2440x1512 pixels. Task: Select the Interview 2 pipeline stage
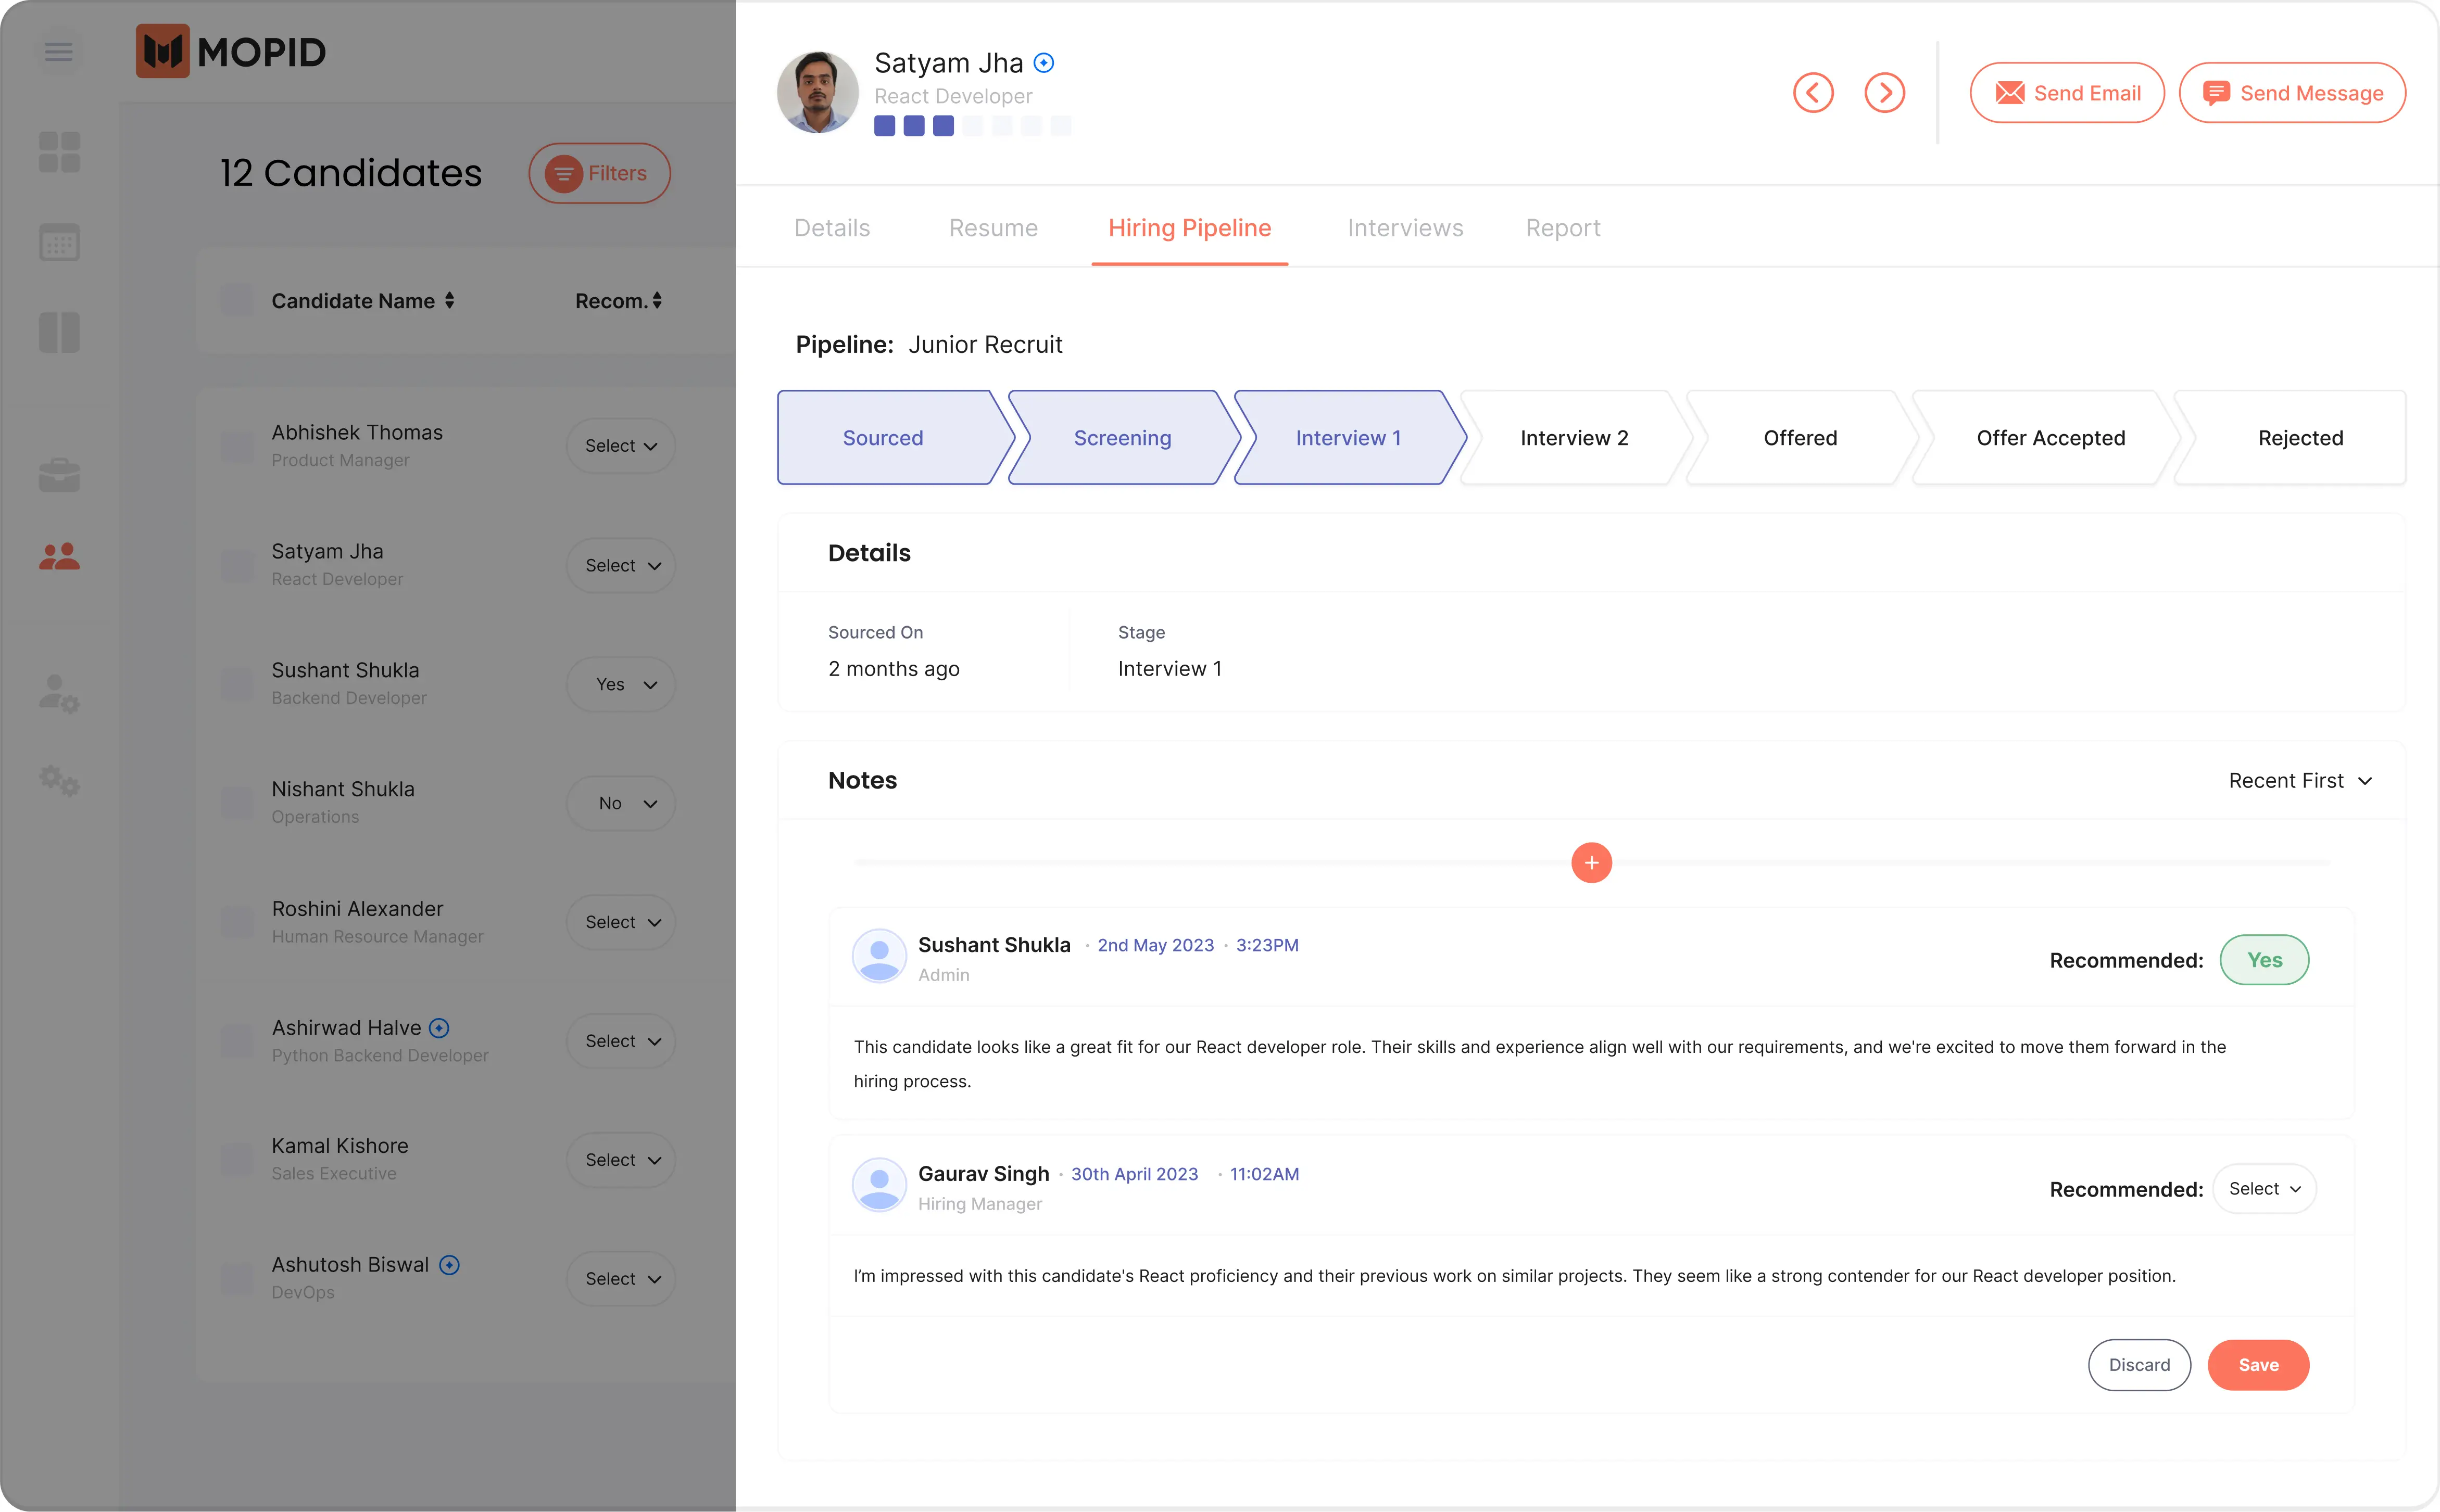coord(1573,437)
